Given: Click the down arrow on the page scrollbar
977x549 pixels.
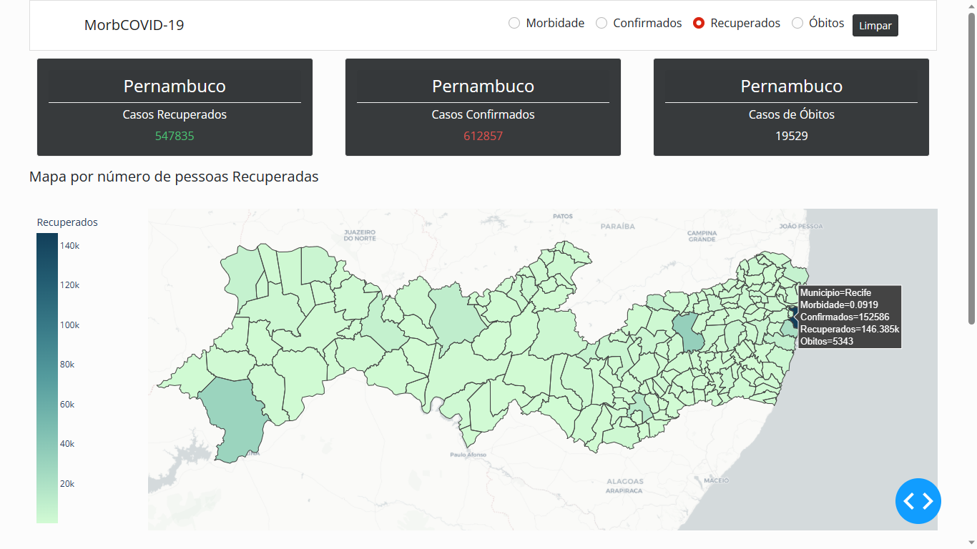Looking at the screenshot, I should (971, 541).
